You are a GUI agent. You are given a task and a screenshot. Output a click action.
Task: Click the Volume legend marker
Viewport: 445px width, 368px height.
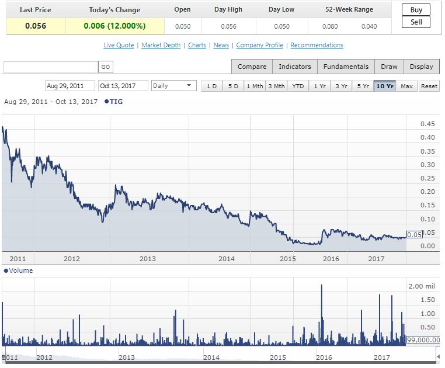6,270
